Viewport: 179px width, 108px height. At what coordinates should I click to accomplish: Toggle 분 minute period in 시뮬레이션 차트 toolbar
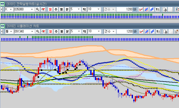67,32
